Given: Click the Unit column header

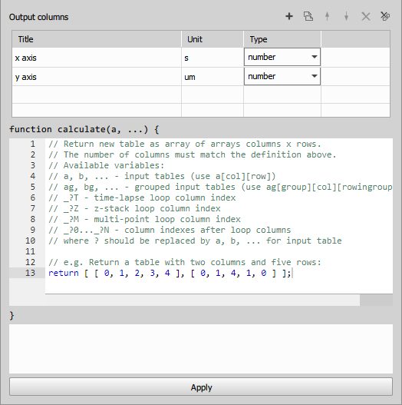Looking at the screenshot, I should (x=213, y=39).
